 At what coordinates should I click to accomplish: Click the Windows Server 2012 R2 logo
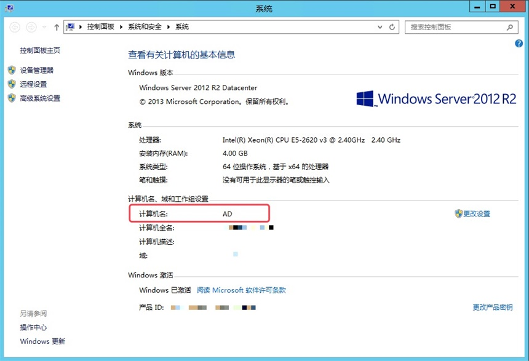pos(436,98)
